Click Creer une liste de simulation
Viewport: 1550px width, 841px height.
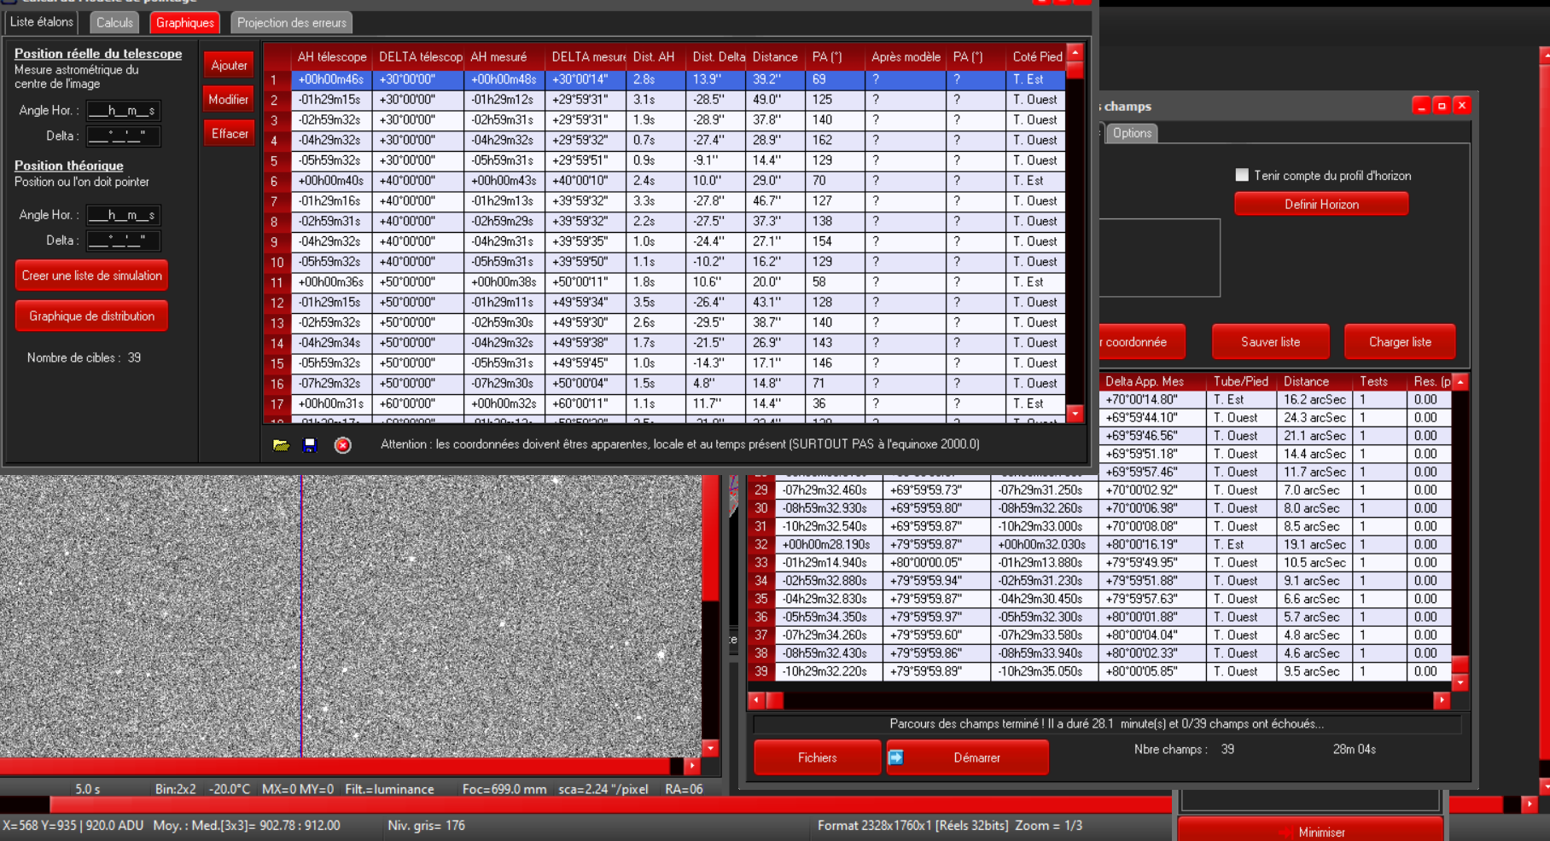pos(91,275)
